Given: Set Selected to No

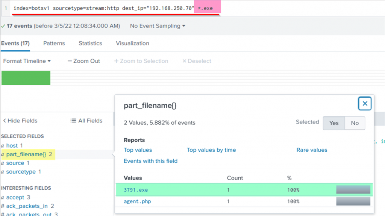Looking at the screenshot, I should tap(355, 123).
